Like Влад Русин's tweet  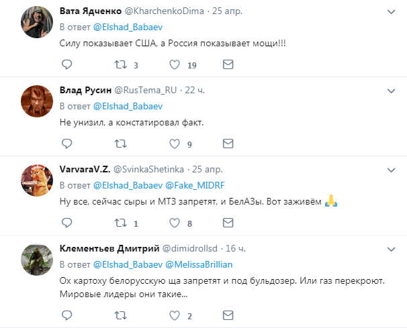[x=175, y=144]
